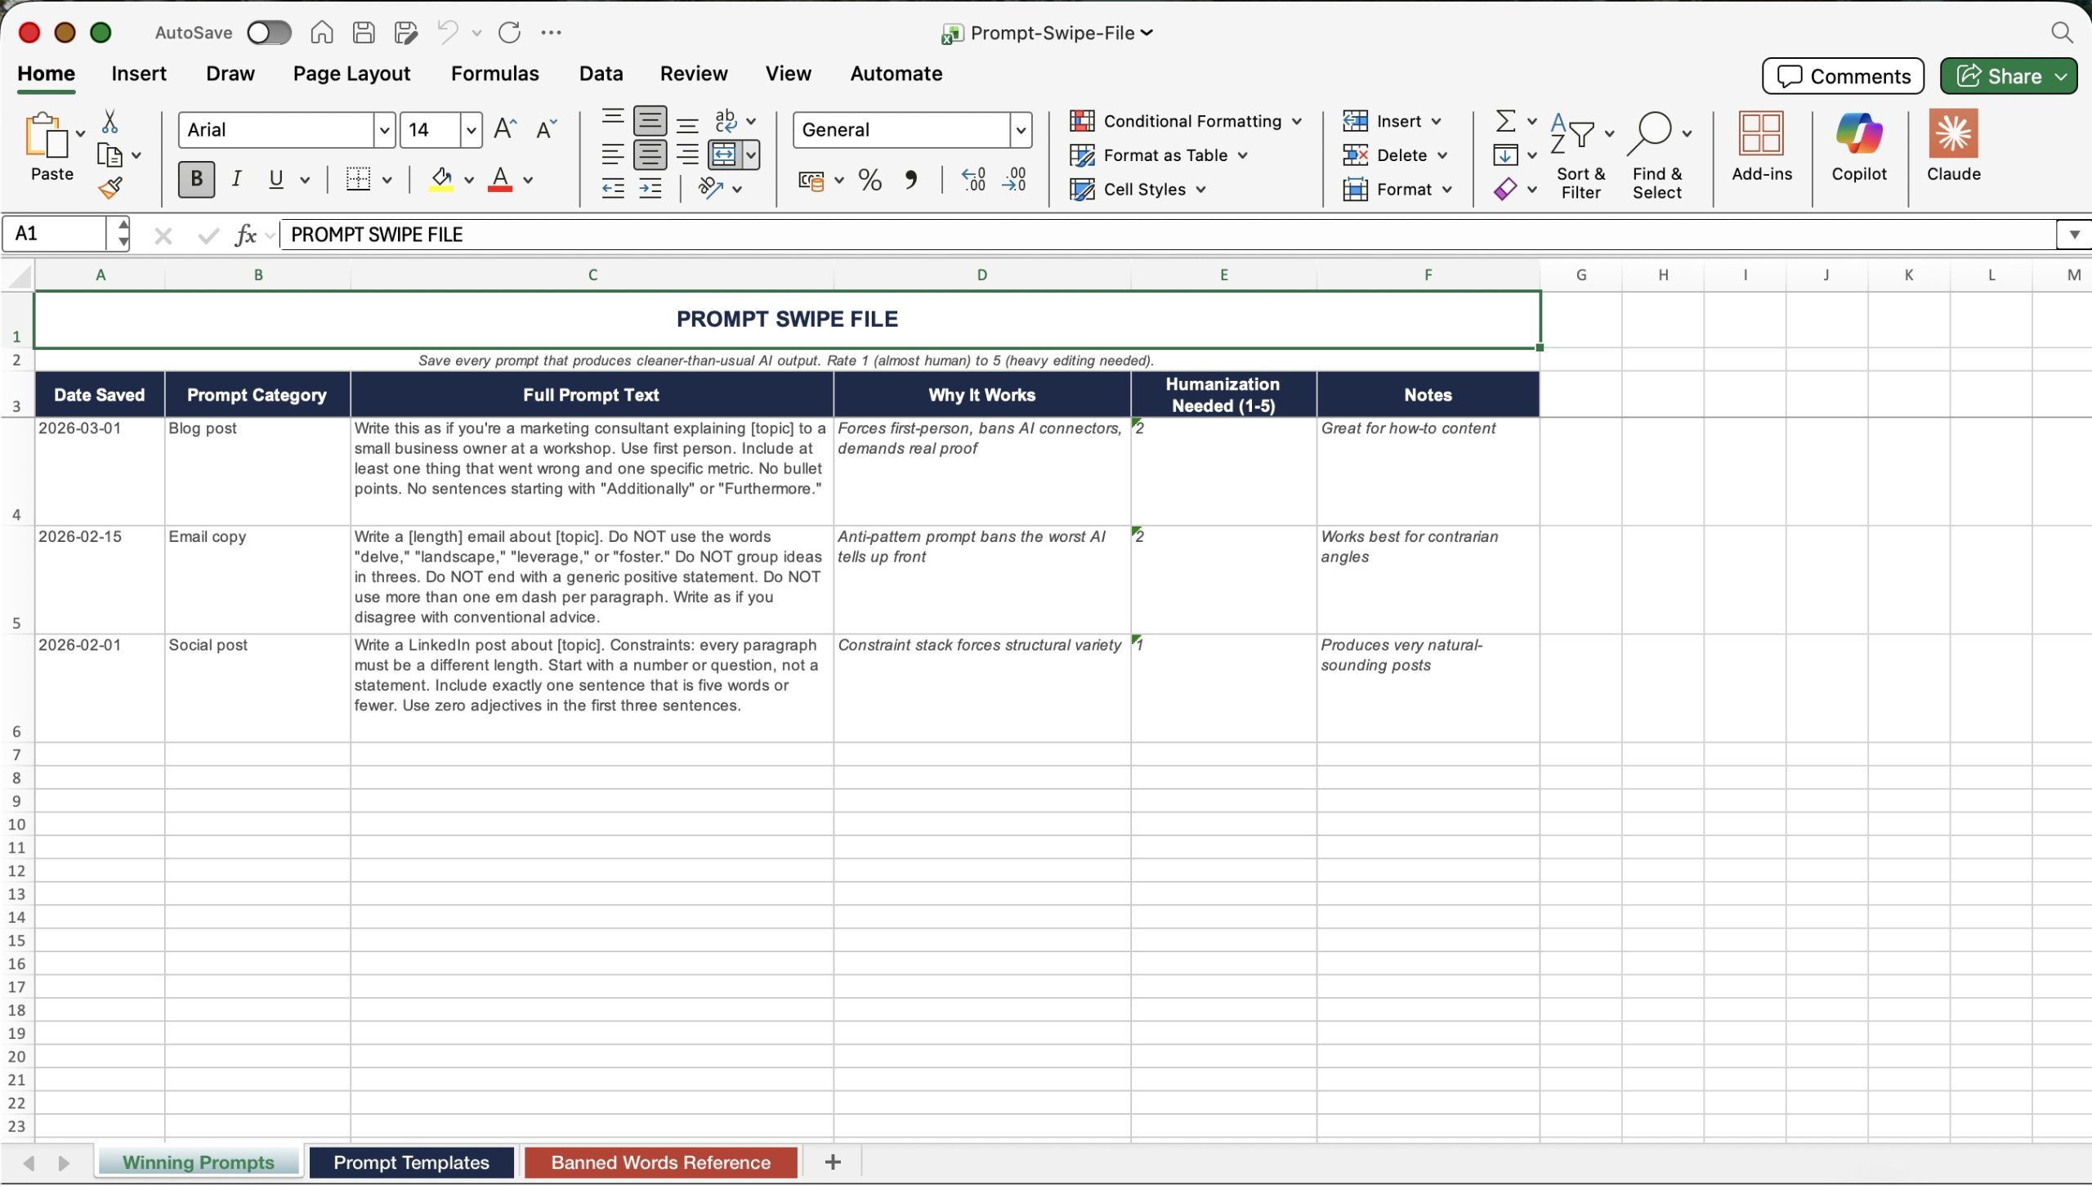This screenshot has width=2092, height=1186.
Task: Click the Percent Style icon
Action: 869,180
